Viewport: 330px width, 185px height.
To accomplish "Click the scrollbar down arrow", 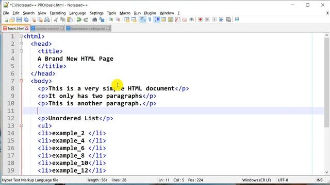I will pos(326,173).
